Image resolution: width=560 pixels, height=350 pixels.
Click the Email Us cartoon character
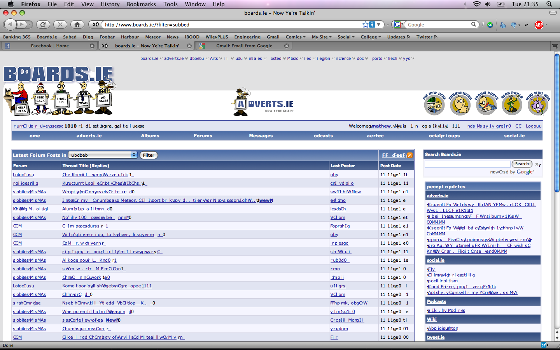pyautogui.click(x=62, y=98)
